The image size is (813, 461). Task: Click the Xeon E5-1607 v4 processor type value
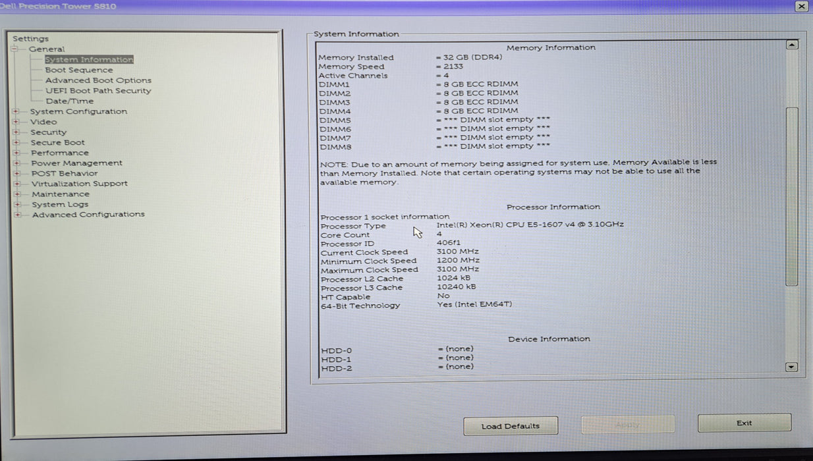(x=530, y=225)
